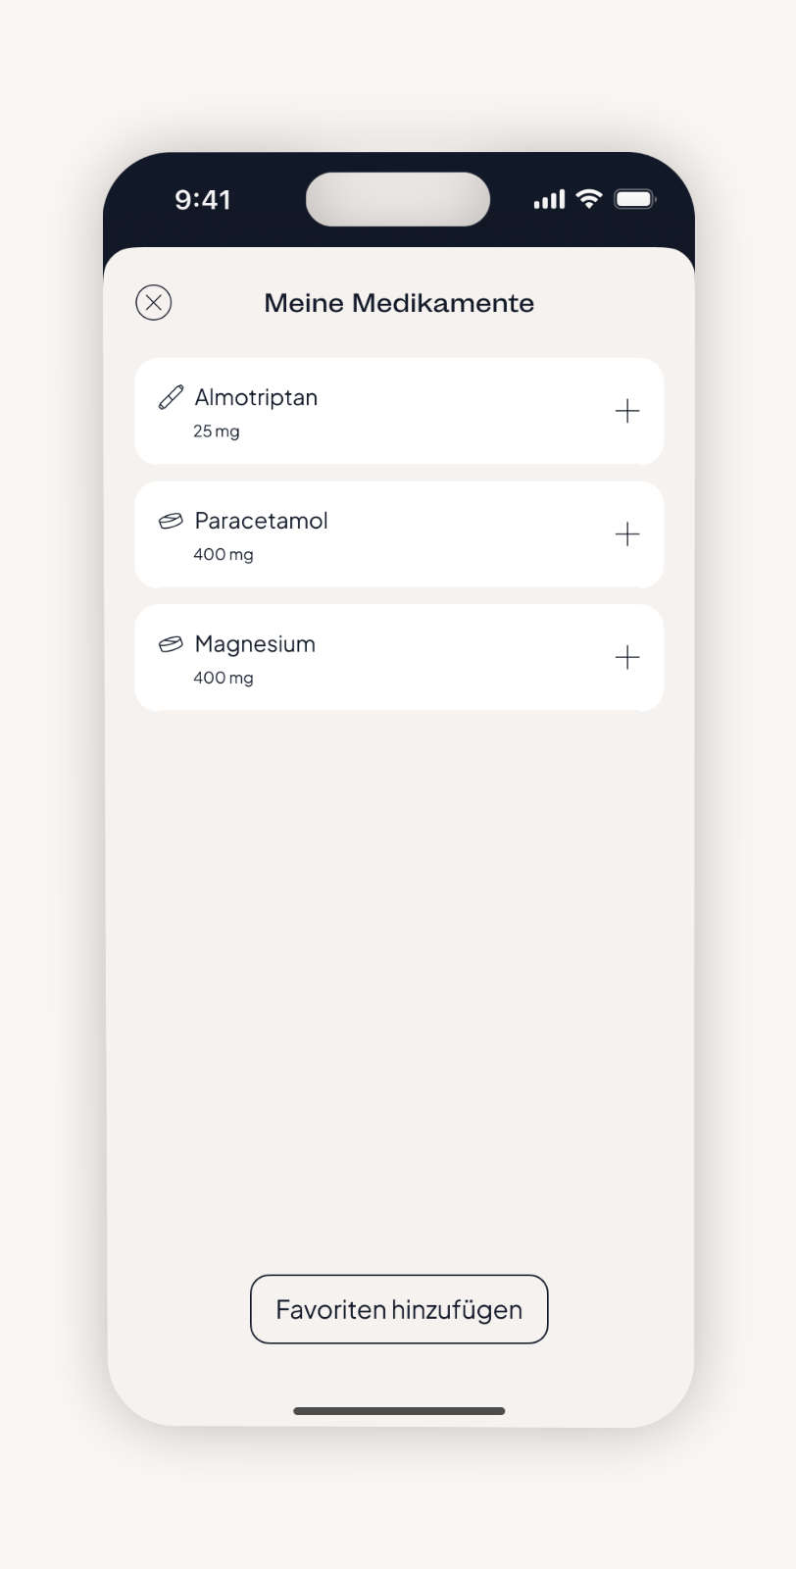Screen dimensions: 796x1569
Task: Tap the cellular signal bars
Action: pos(549,200)
